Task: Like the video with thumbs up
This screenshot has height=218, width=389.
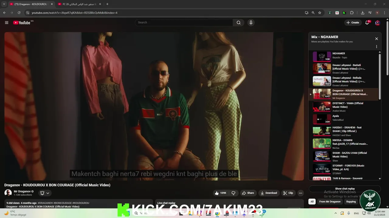Action: (x=221, y=193)
